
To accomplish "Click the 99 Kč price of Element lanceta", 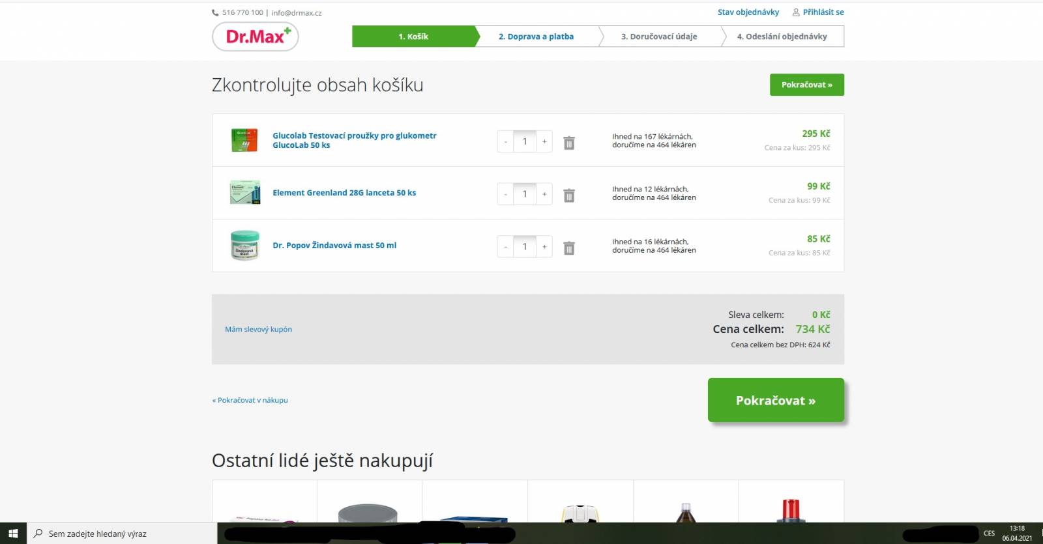I will pyautogui.click(x=819, y=186).
